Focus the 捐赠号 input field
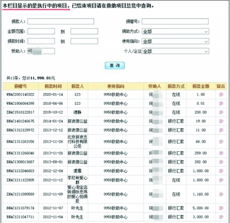This screenshot has width=230, height=223. tap(175, 21)
